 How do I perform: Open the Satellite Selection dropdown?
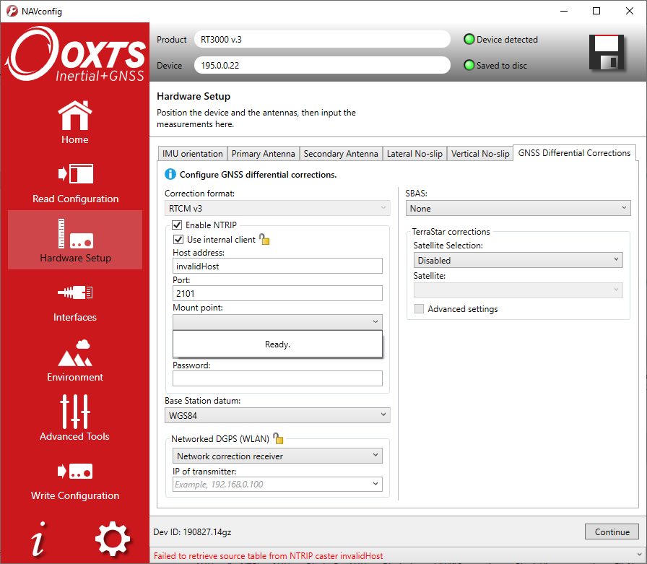pyautogui.click(x=518, y=260)
